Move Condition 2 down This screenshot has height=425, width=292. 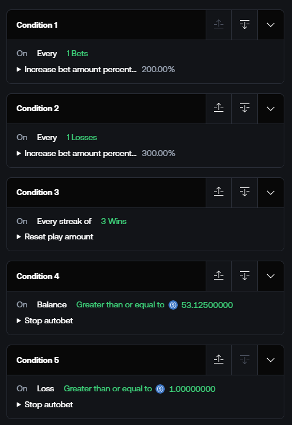[x=245, y=109]
